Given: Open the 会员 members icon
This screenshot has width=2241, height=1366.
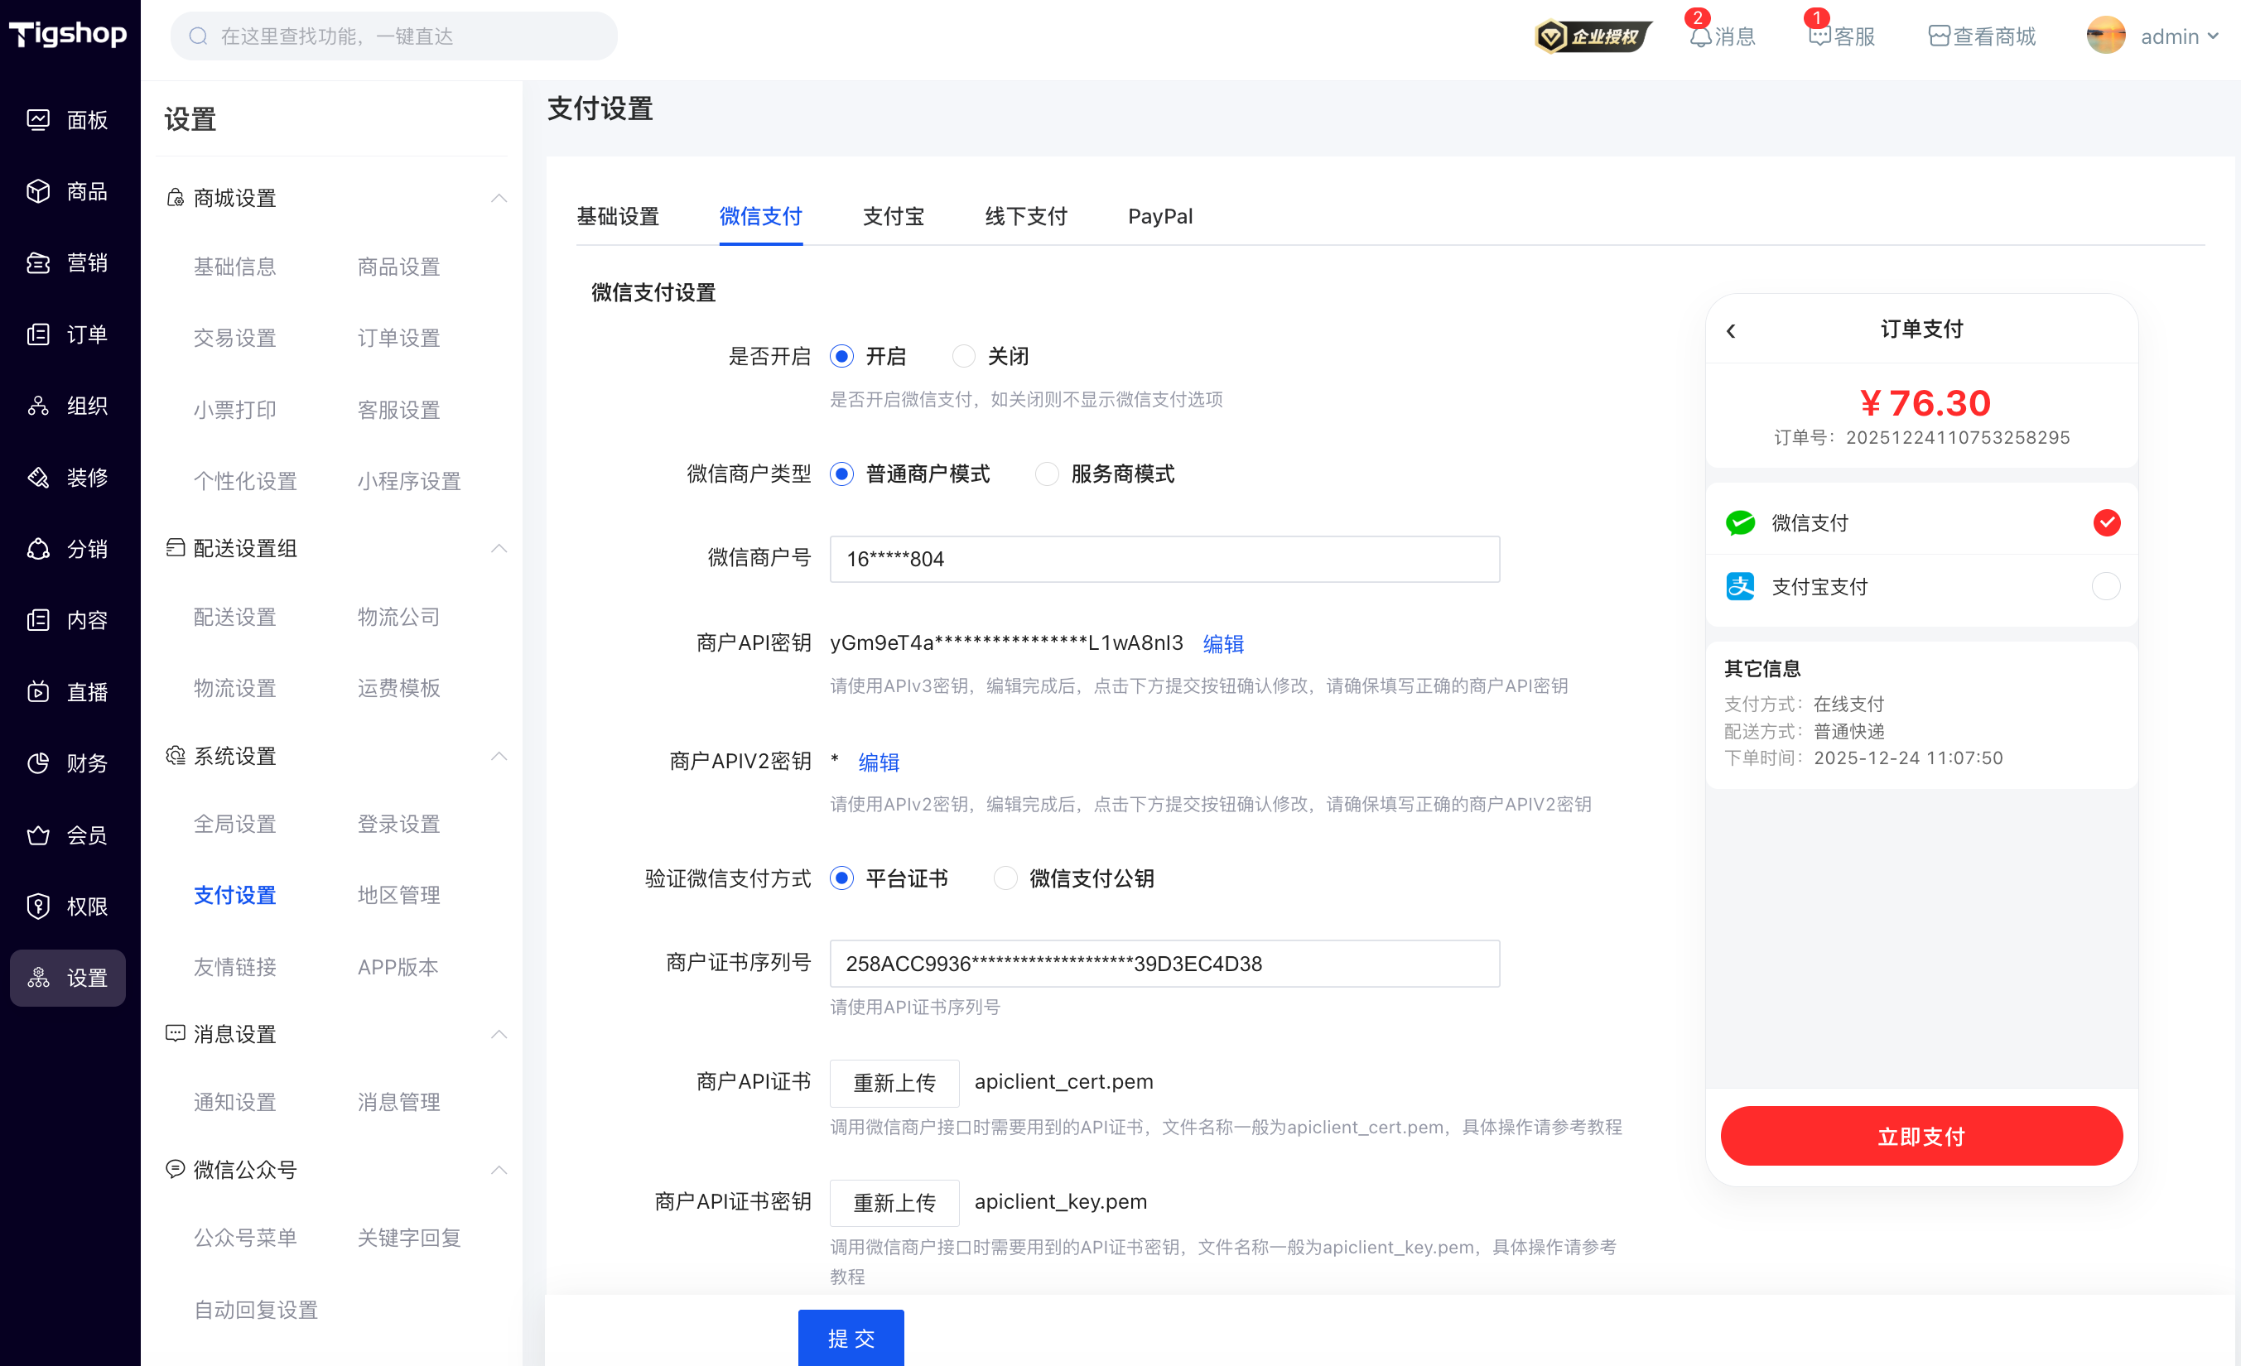Looking at the screenshot, I should pos(38,835).
